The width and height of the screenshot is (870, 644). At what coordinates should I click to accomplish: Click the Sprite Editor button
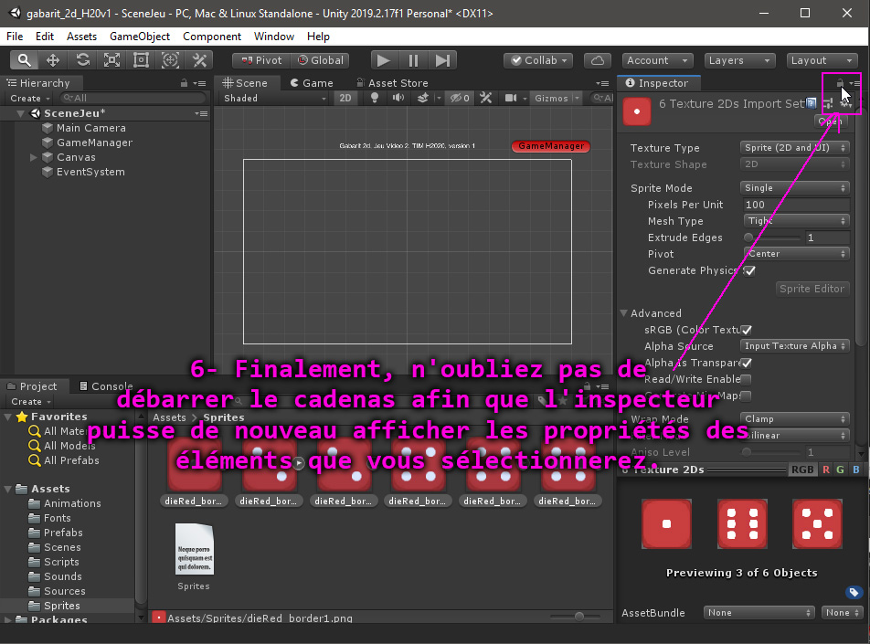812,289
